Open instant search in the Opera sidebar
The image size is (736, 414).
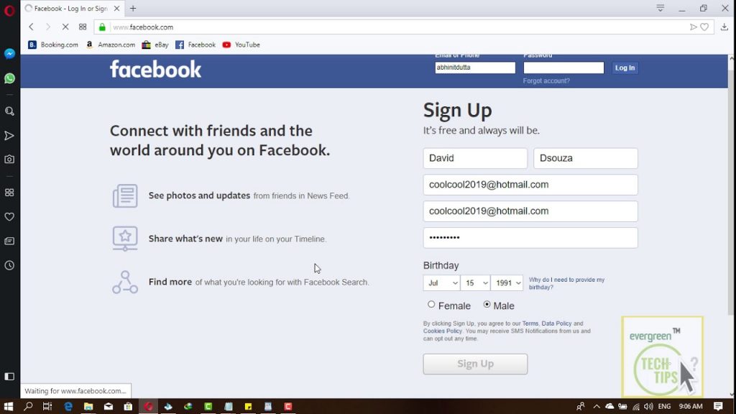9,111
